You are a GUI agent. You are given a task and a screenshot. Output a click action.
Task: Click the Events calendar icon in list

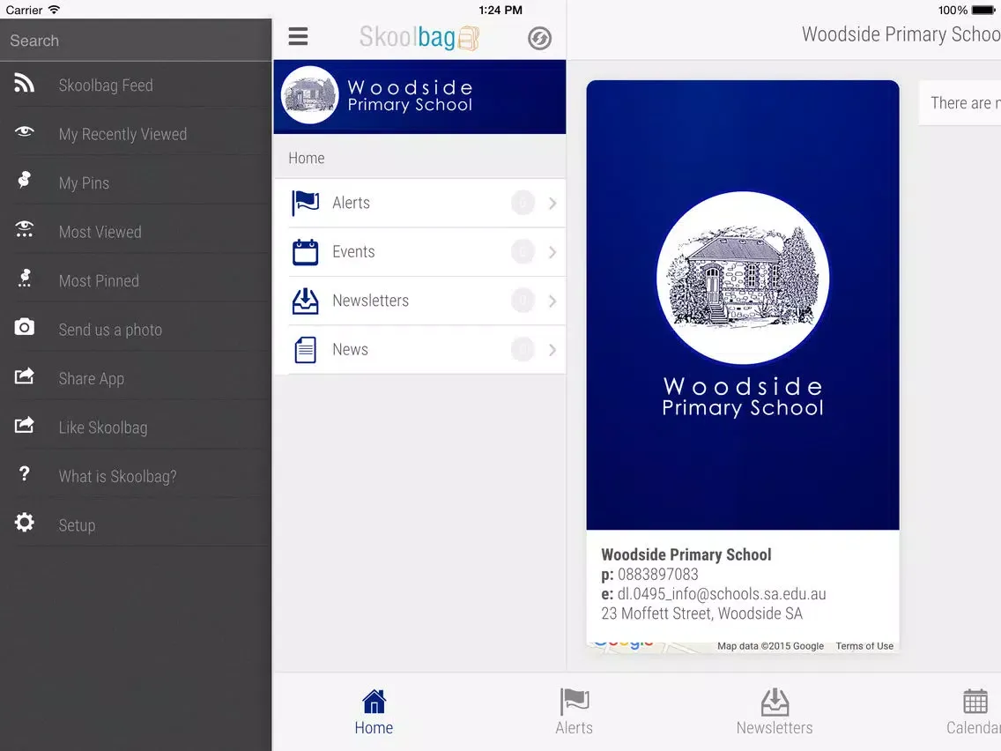tap(305, 252)
